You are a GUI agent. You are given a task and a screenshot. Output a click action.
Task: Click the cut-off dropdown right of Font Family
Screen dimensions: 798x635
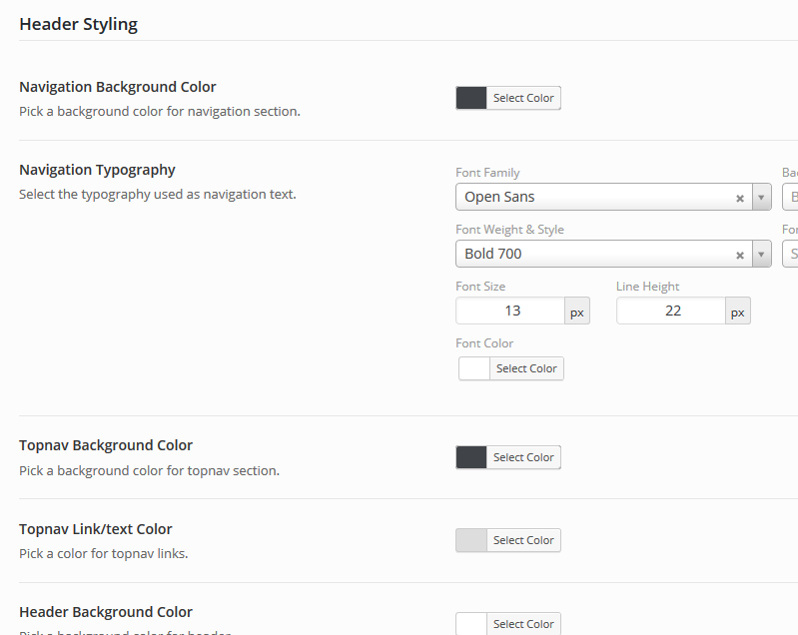790,198
